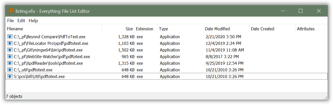Click the 1,502 KB size value
The height and width of the screenshot is (105, 333).
point(126,50)
